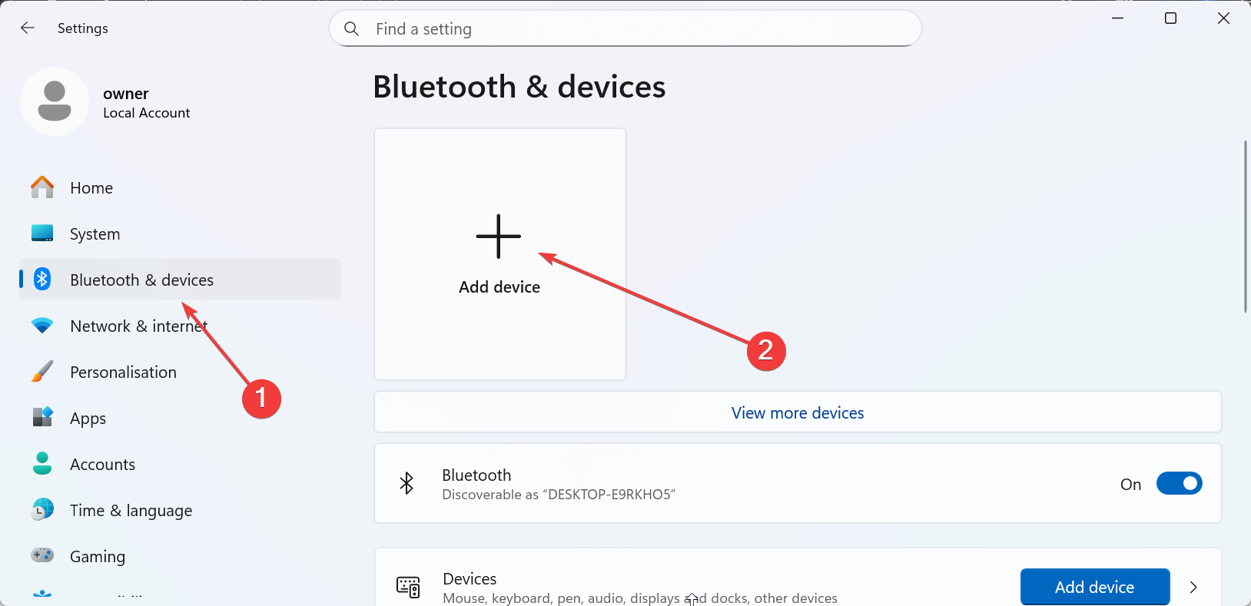
Task: Expand the Devices row chevron
Action: click(x=1193, y=587)
